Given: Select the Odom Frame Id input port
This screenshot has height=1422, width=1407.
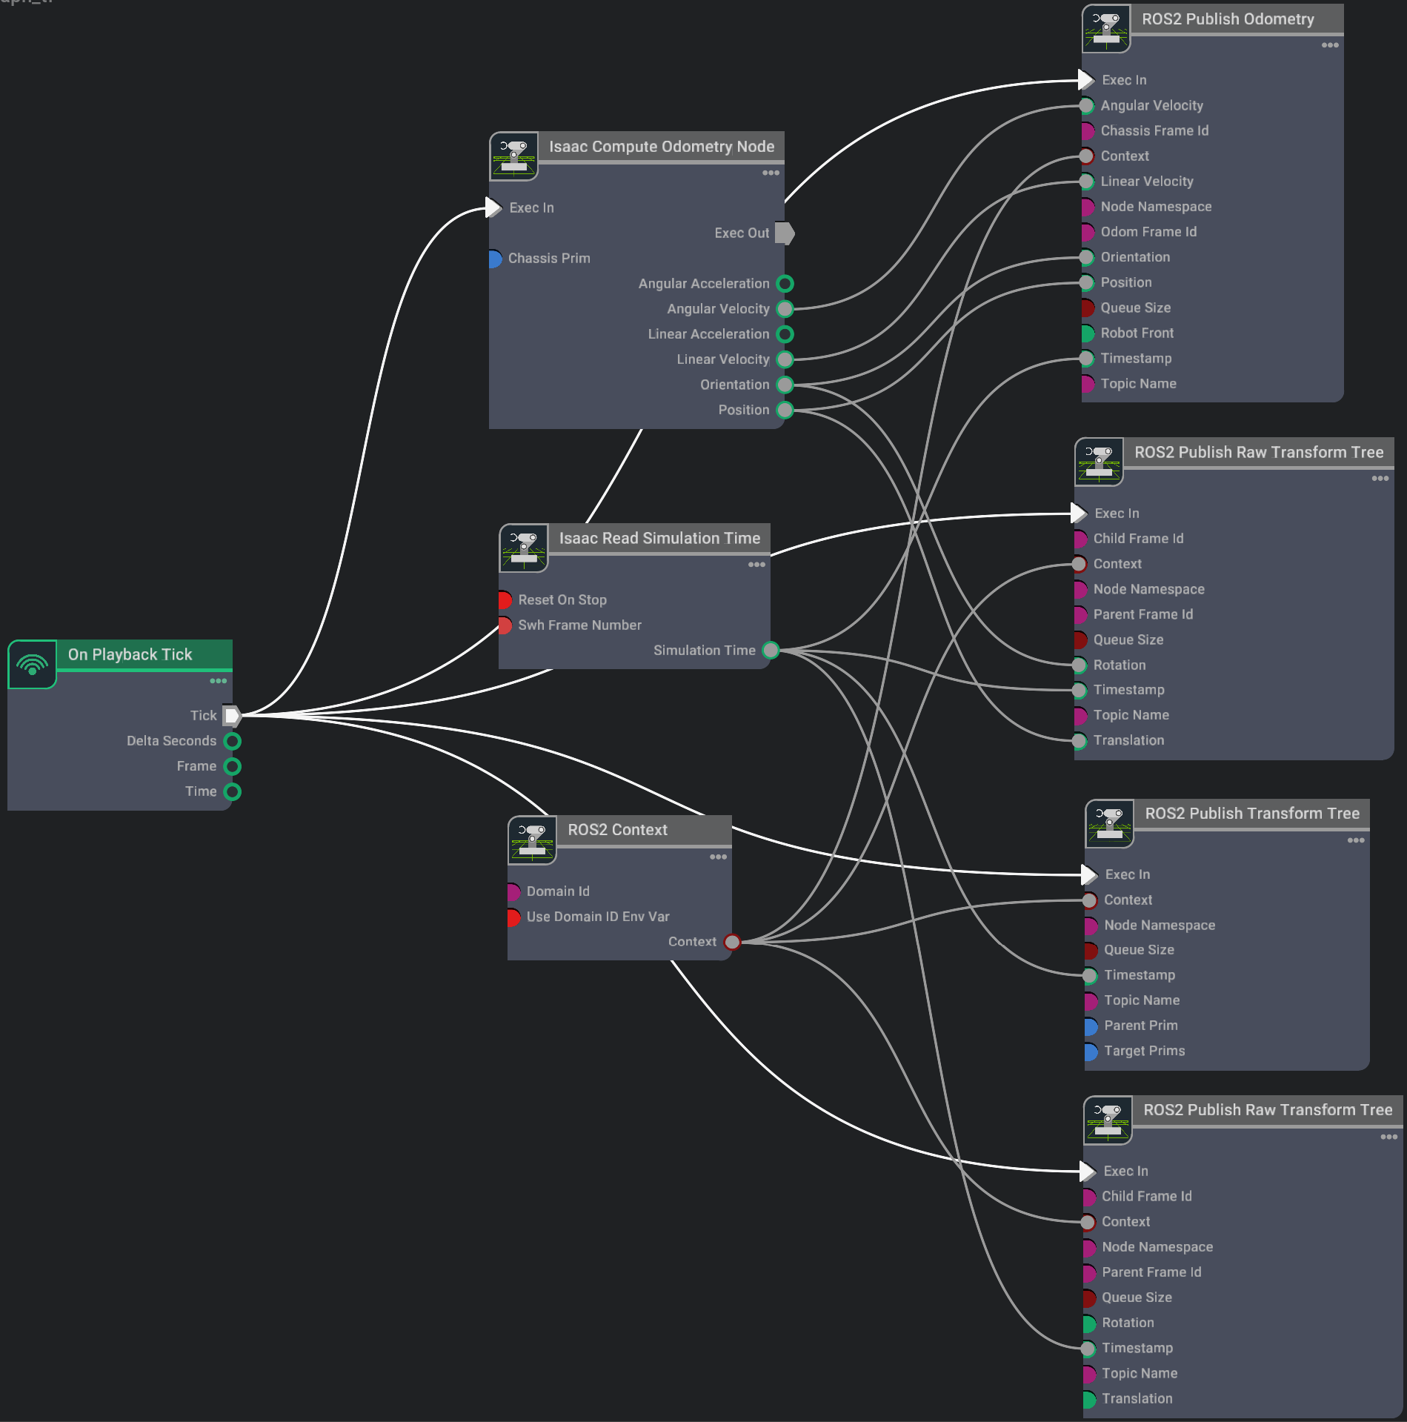Looking at the screenshot, I should pos(1087,232).
